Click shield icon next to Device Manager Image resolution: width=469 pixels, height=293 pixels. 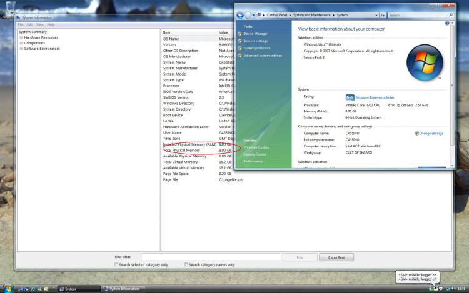click(240, 34)
